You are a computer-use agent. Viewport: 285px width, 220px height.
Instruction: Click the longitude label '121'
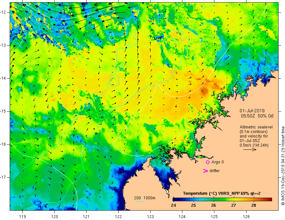coord(86,216)
